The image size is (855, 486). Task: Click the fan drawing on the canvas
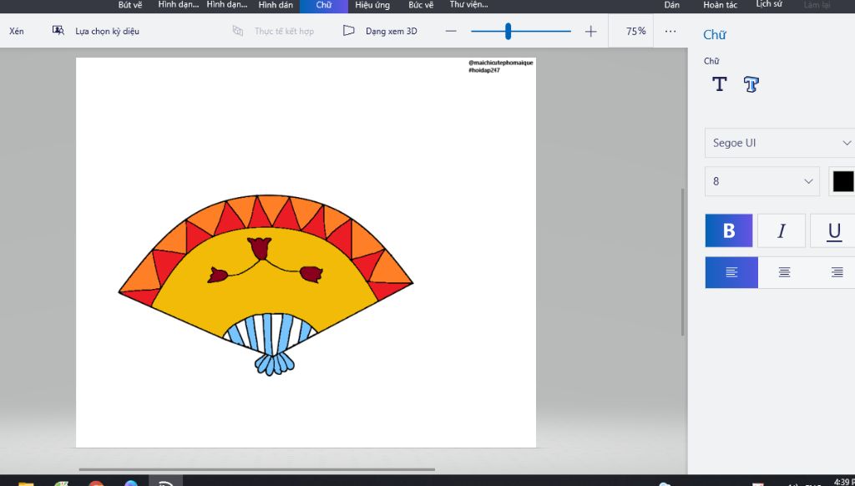(266, 285)
